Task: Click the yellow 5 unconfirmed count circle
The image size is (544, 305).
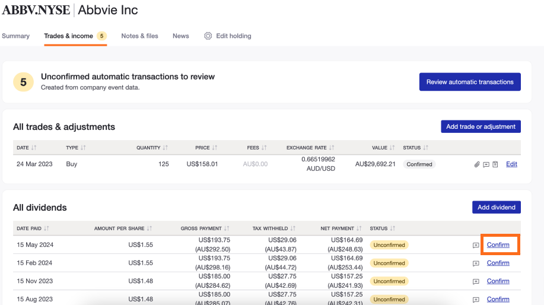Action: (23, 82)
